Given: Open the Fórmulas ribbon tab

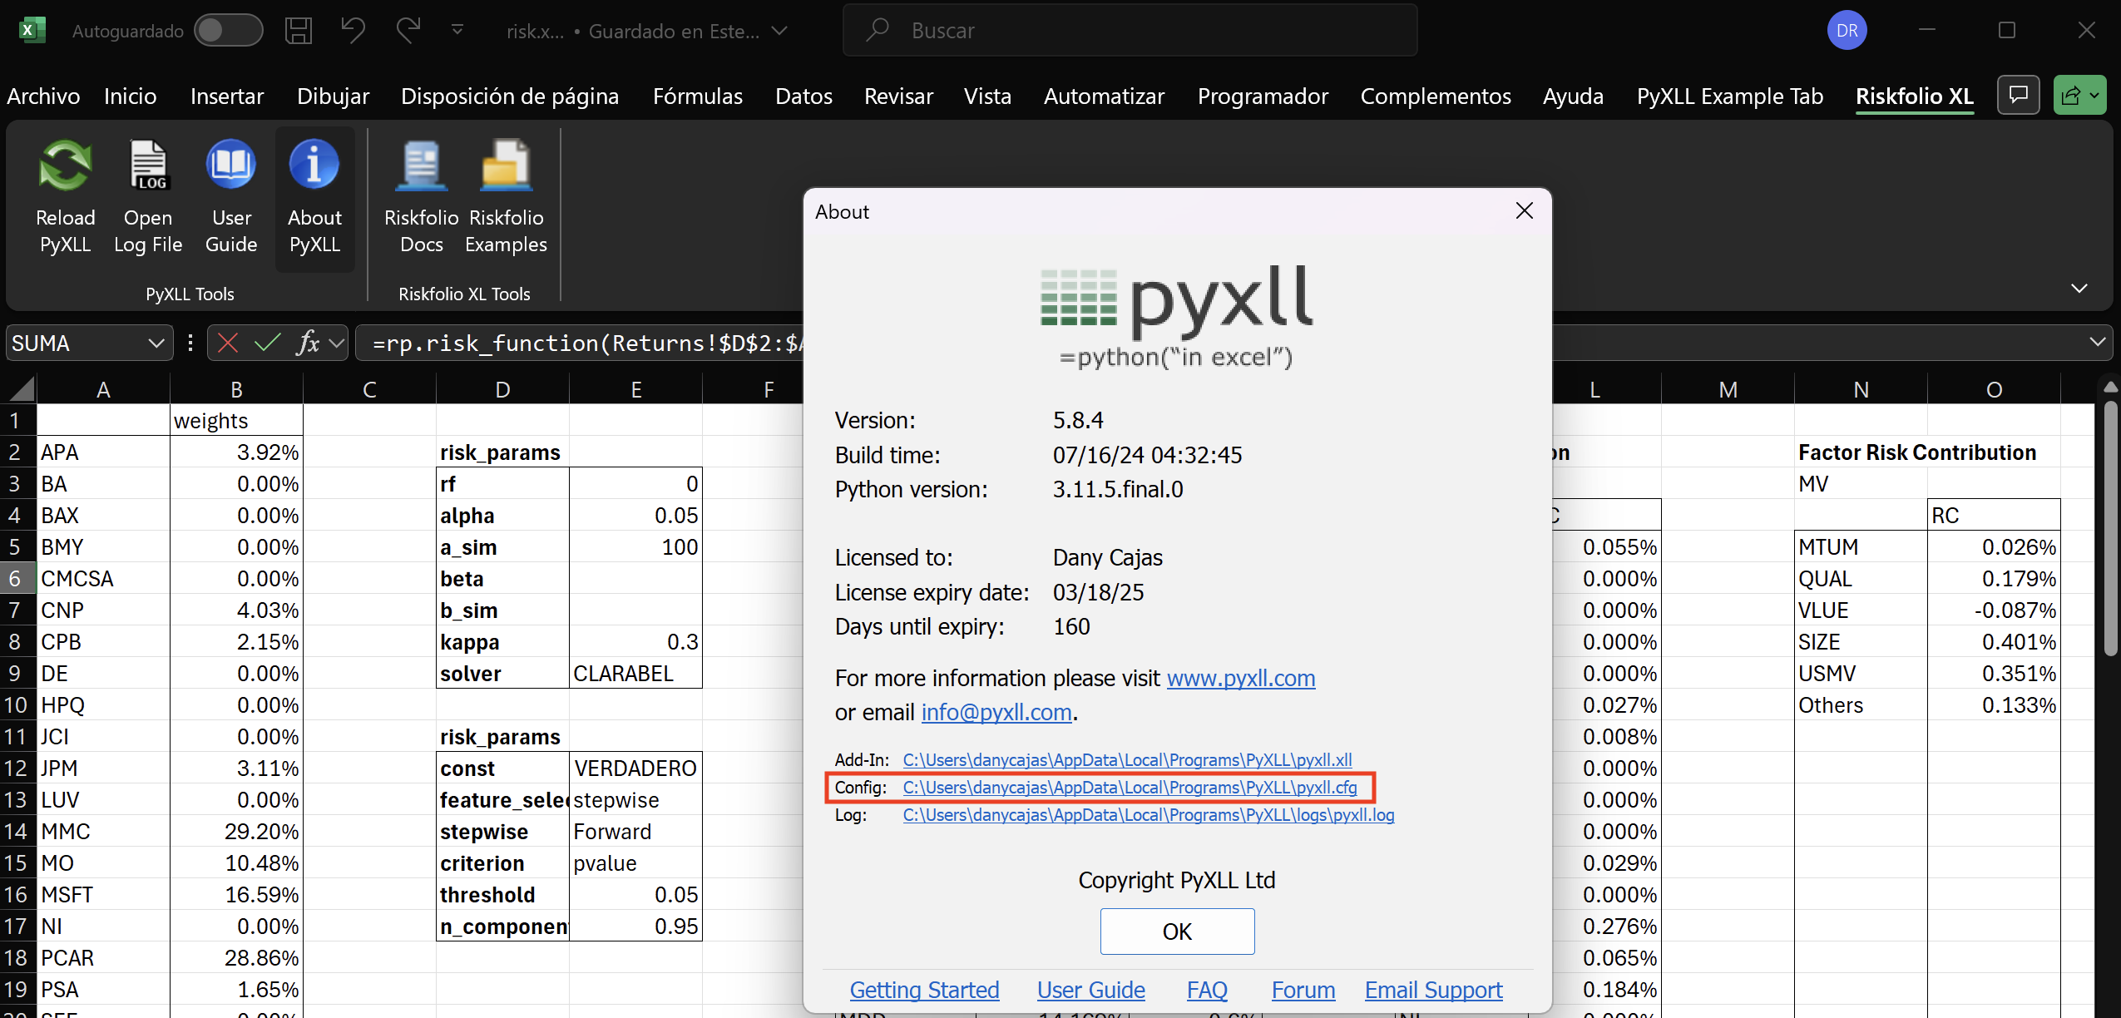Looking at the screenshot, I should [x=697, y=96].
